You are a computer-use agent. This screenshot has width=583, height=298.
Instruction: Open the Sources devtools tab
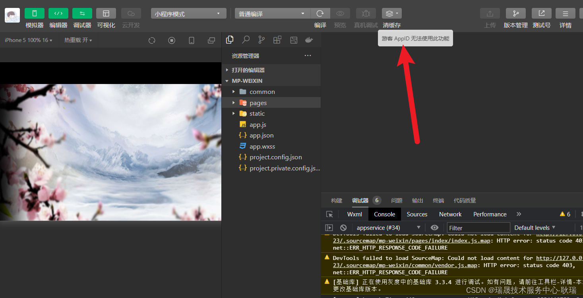pos(417,214)
